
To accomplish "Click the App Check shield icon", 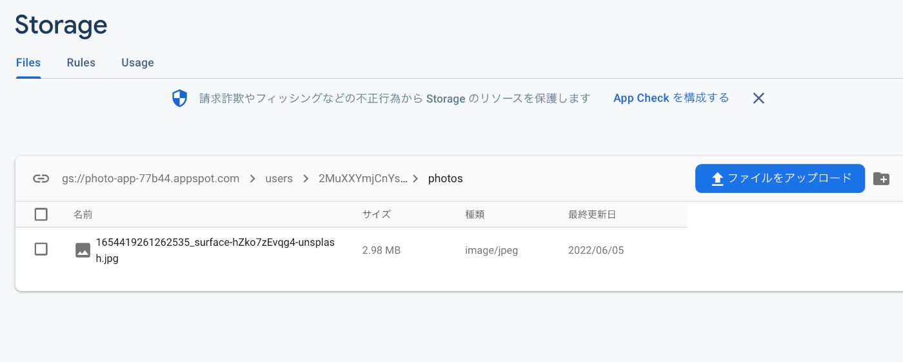I will coord(179,98).
